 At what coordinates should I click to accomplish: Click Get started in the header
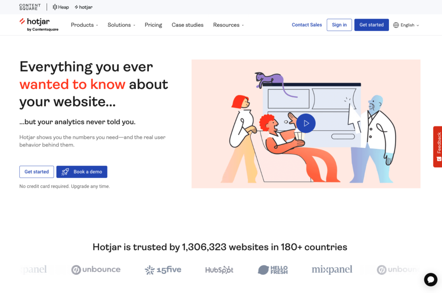tap(371, 25)
